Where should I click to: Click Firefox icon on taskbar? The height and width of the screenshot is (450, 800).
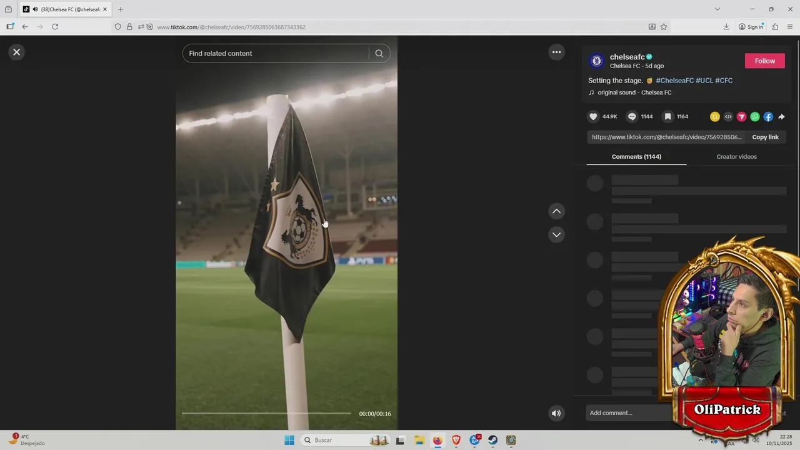click(x=437, y=440)
